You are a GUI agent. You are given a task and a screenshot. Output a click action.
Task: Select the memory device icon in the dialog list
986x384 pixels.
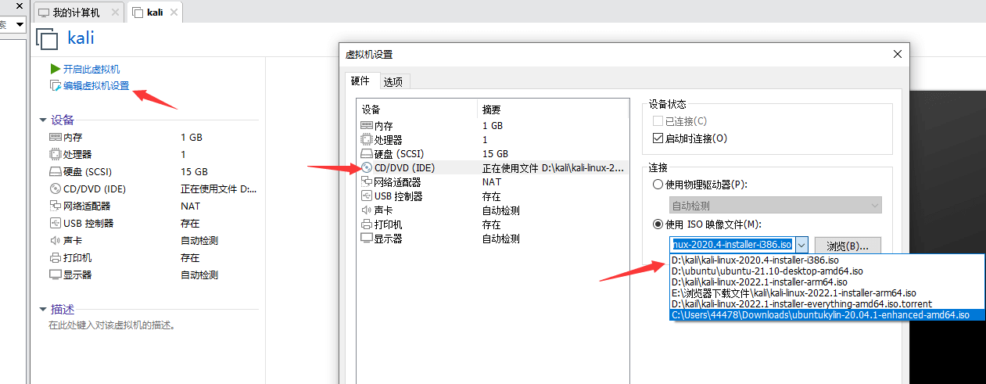coord(367,126)
